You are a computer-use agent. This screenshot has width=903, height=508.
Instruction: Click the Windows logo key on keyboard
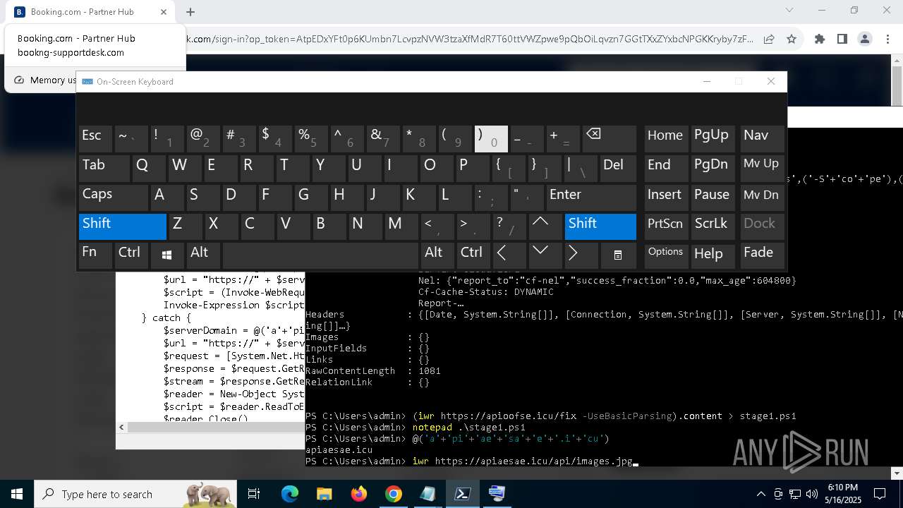167,255
